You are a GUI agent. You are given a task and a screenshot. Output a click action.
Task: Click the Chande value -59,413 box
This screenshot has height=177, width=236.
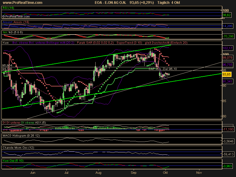(228, 154)
